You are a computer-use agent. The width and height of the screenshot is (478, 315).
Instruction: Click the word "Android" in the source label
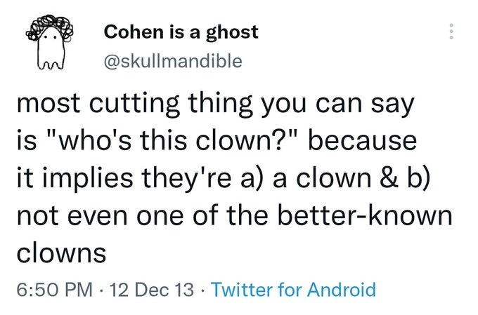pos(342,289)
